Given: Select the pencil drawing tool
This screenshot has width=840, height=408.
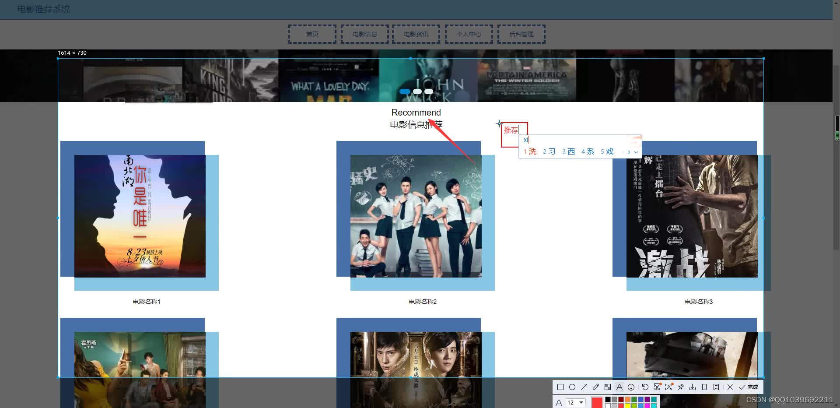Looking at the screenshot, I should (x=596, y=387).
